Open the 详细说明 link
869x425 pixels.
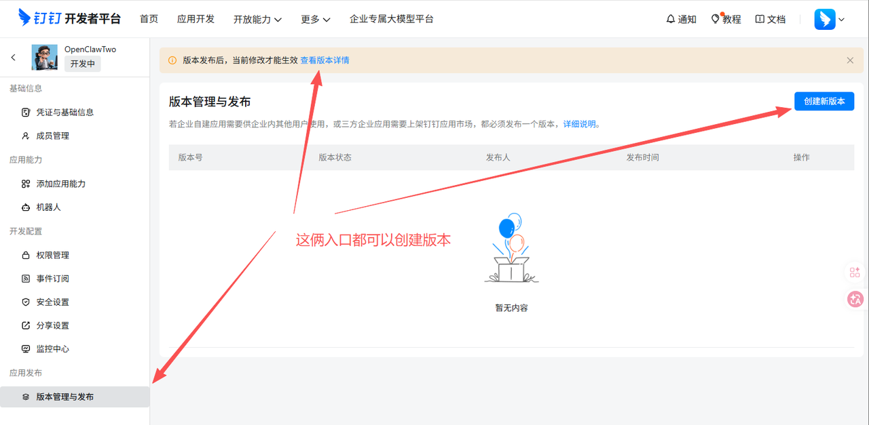579,124
